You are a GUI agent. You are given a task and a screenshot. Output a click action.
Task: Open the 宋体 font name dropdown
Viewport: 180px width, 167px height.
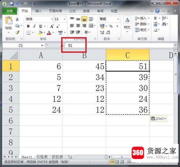point(52,19)
